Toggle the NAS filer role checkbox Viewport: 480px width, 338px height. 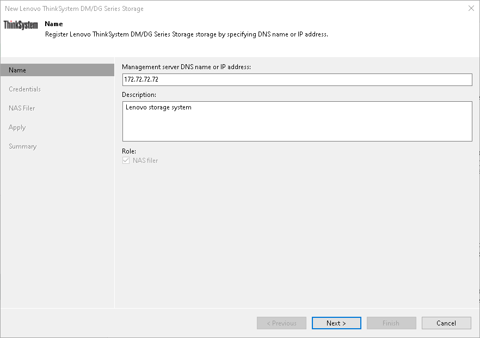(x=126, y=161)
